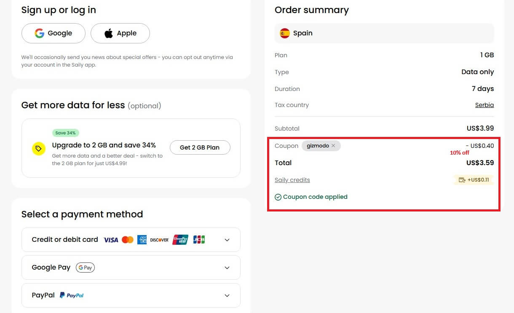
Task: Open the Serbia tax country link
Action: (x=484, y=105)
